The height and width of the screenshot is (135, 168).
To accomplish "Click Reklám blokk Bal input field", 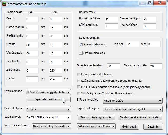I will coord(32,36).
